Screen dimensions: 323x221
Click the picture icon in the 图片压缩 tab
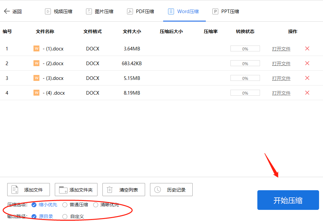click(89, 11)
